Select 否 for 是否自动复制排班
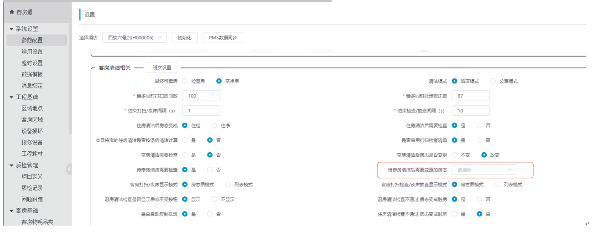 point(210,214)
